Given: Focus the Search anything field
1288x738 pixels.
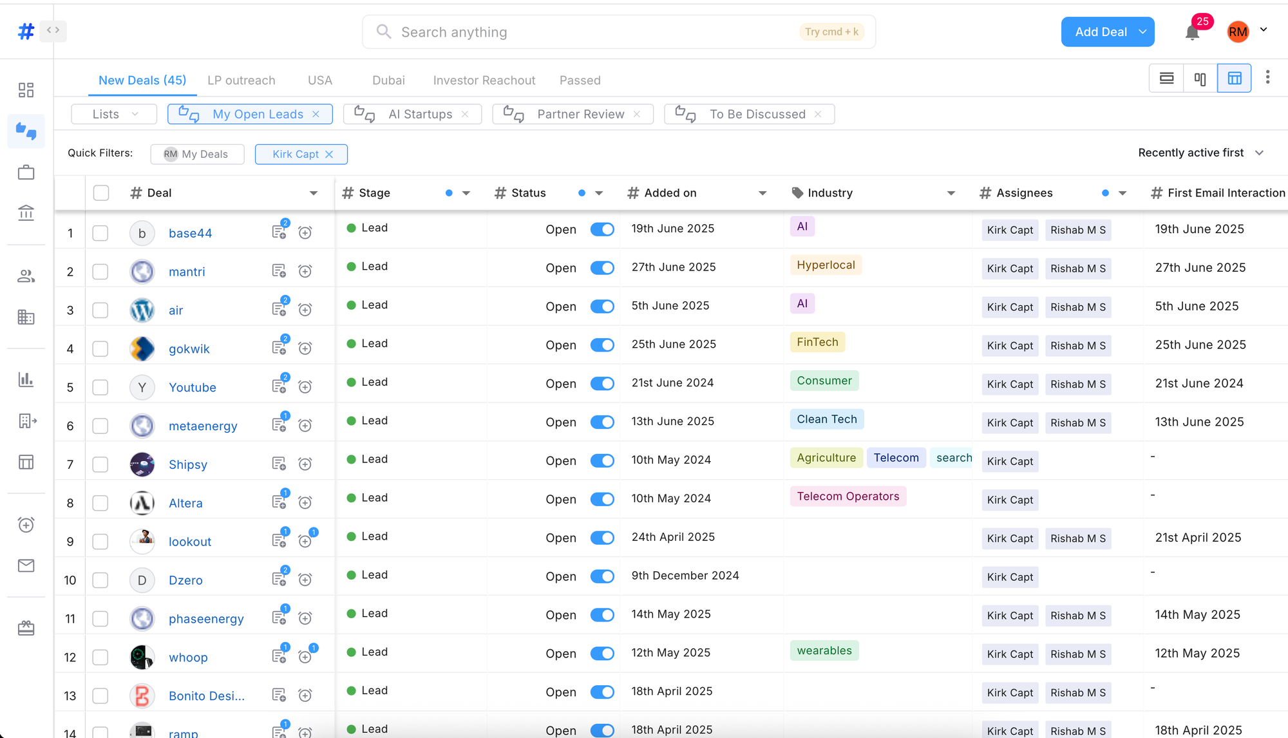Looking at the screenshot, I should coord(618,32).
